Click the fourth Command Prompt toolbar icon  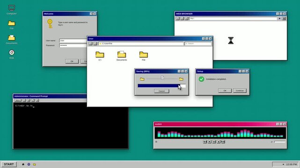(x=33, y=100)
